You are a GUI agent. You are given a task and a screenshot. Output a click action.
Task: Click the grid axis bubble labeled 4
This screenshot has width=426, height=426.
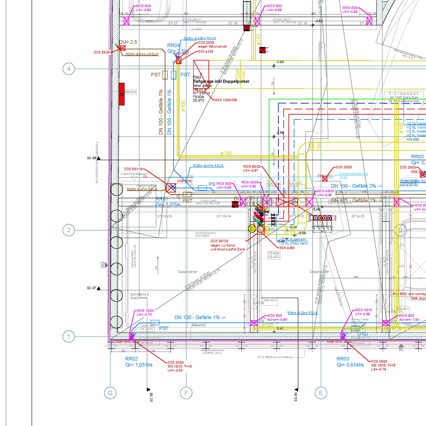(x=69, y=69)
